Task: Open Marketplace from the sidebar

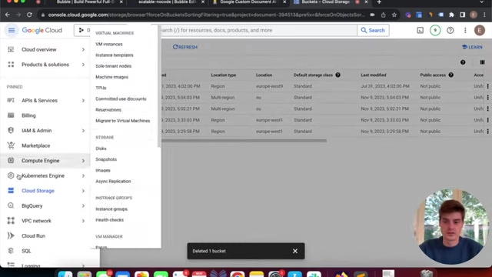Action: pyautogui.click(x=36, y=145)
